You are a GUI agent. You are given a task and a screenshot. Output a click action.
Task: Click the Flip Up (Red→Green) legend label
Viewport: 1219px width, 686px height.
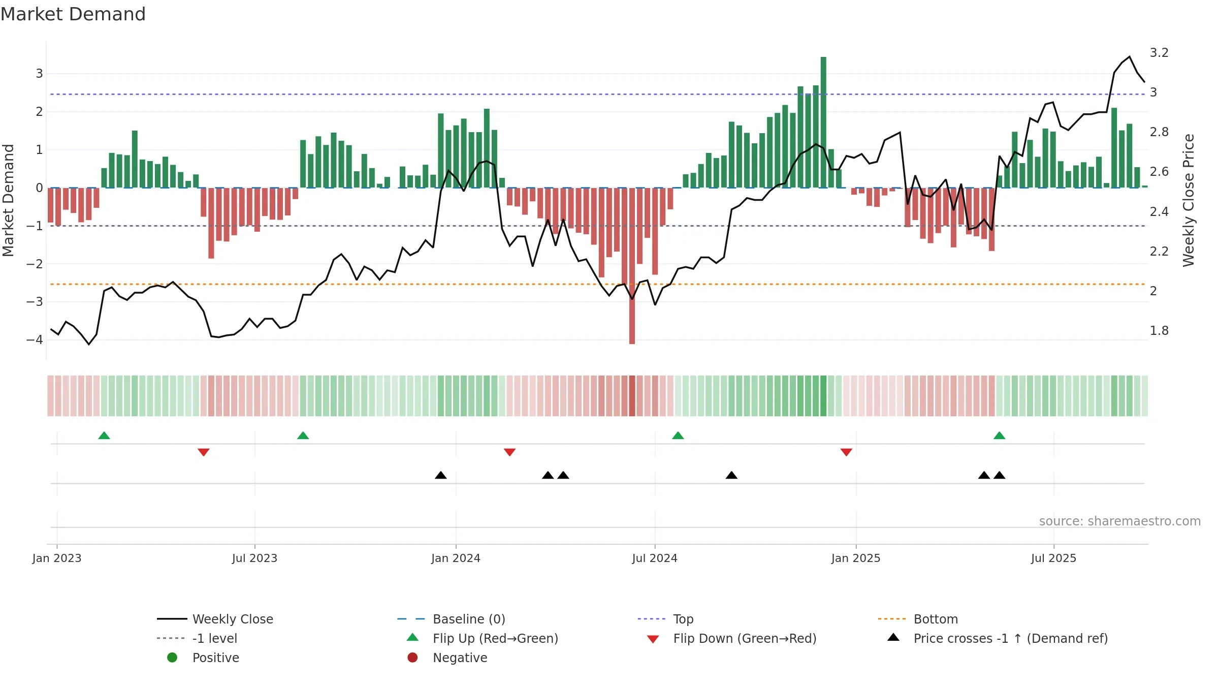(495, 638)
